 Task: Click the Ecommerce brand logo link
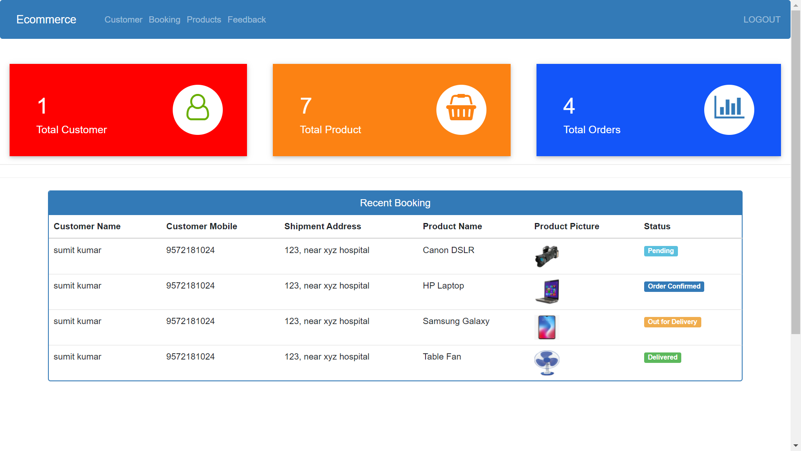[46, 19]
